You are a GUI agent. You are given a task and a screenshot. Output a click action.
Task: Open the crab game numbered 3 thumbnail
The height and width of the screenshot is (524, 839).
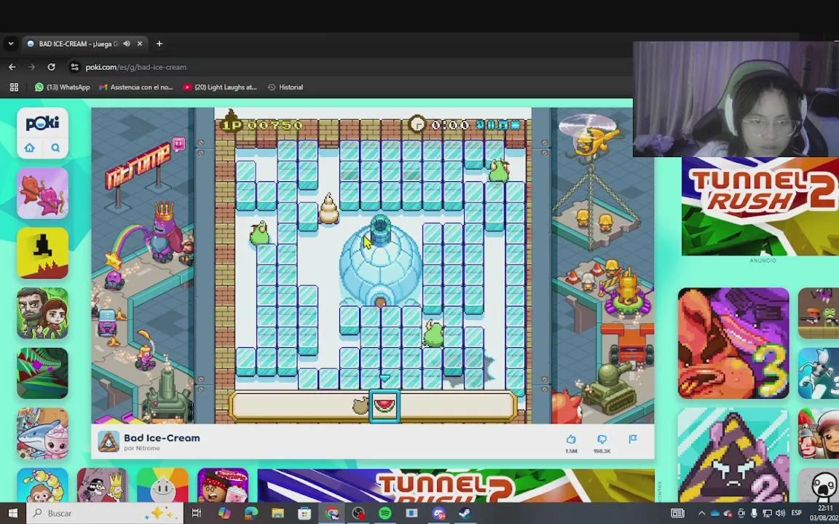733,344
